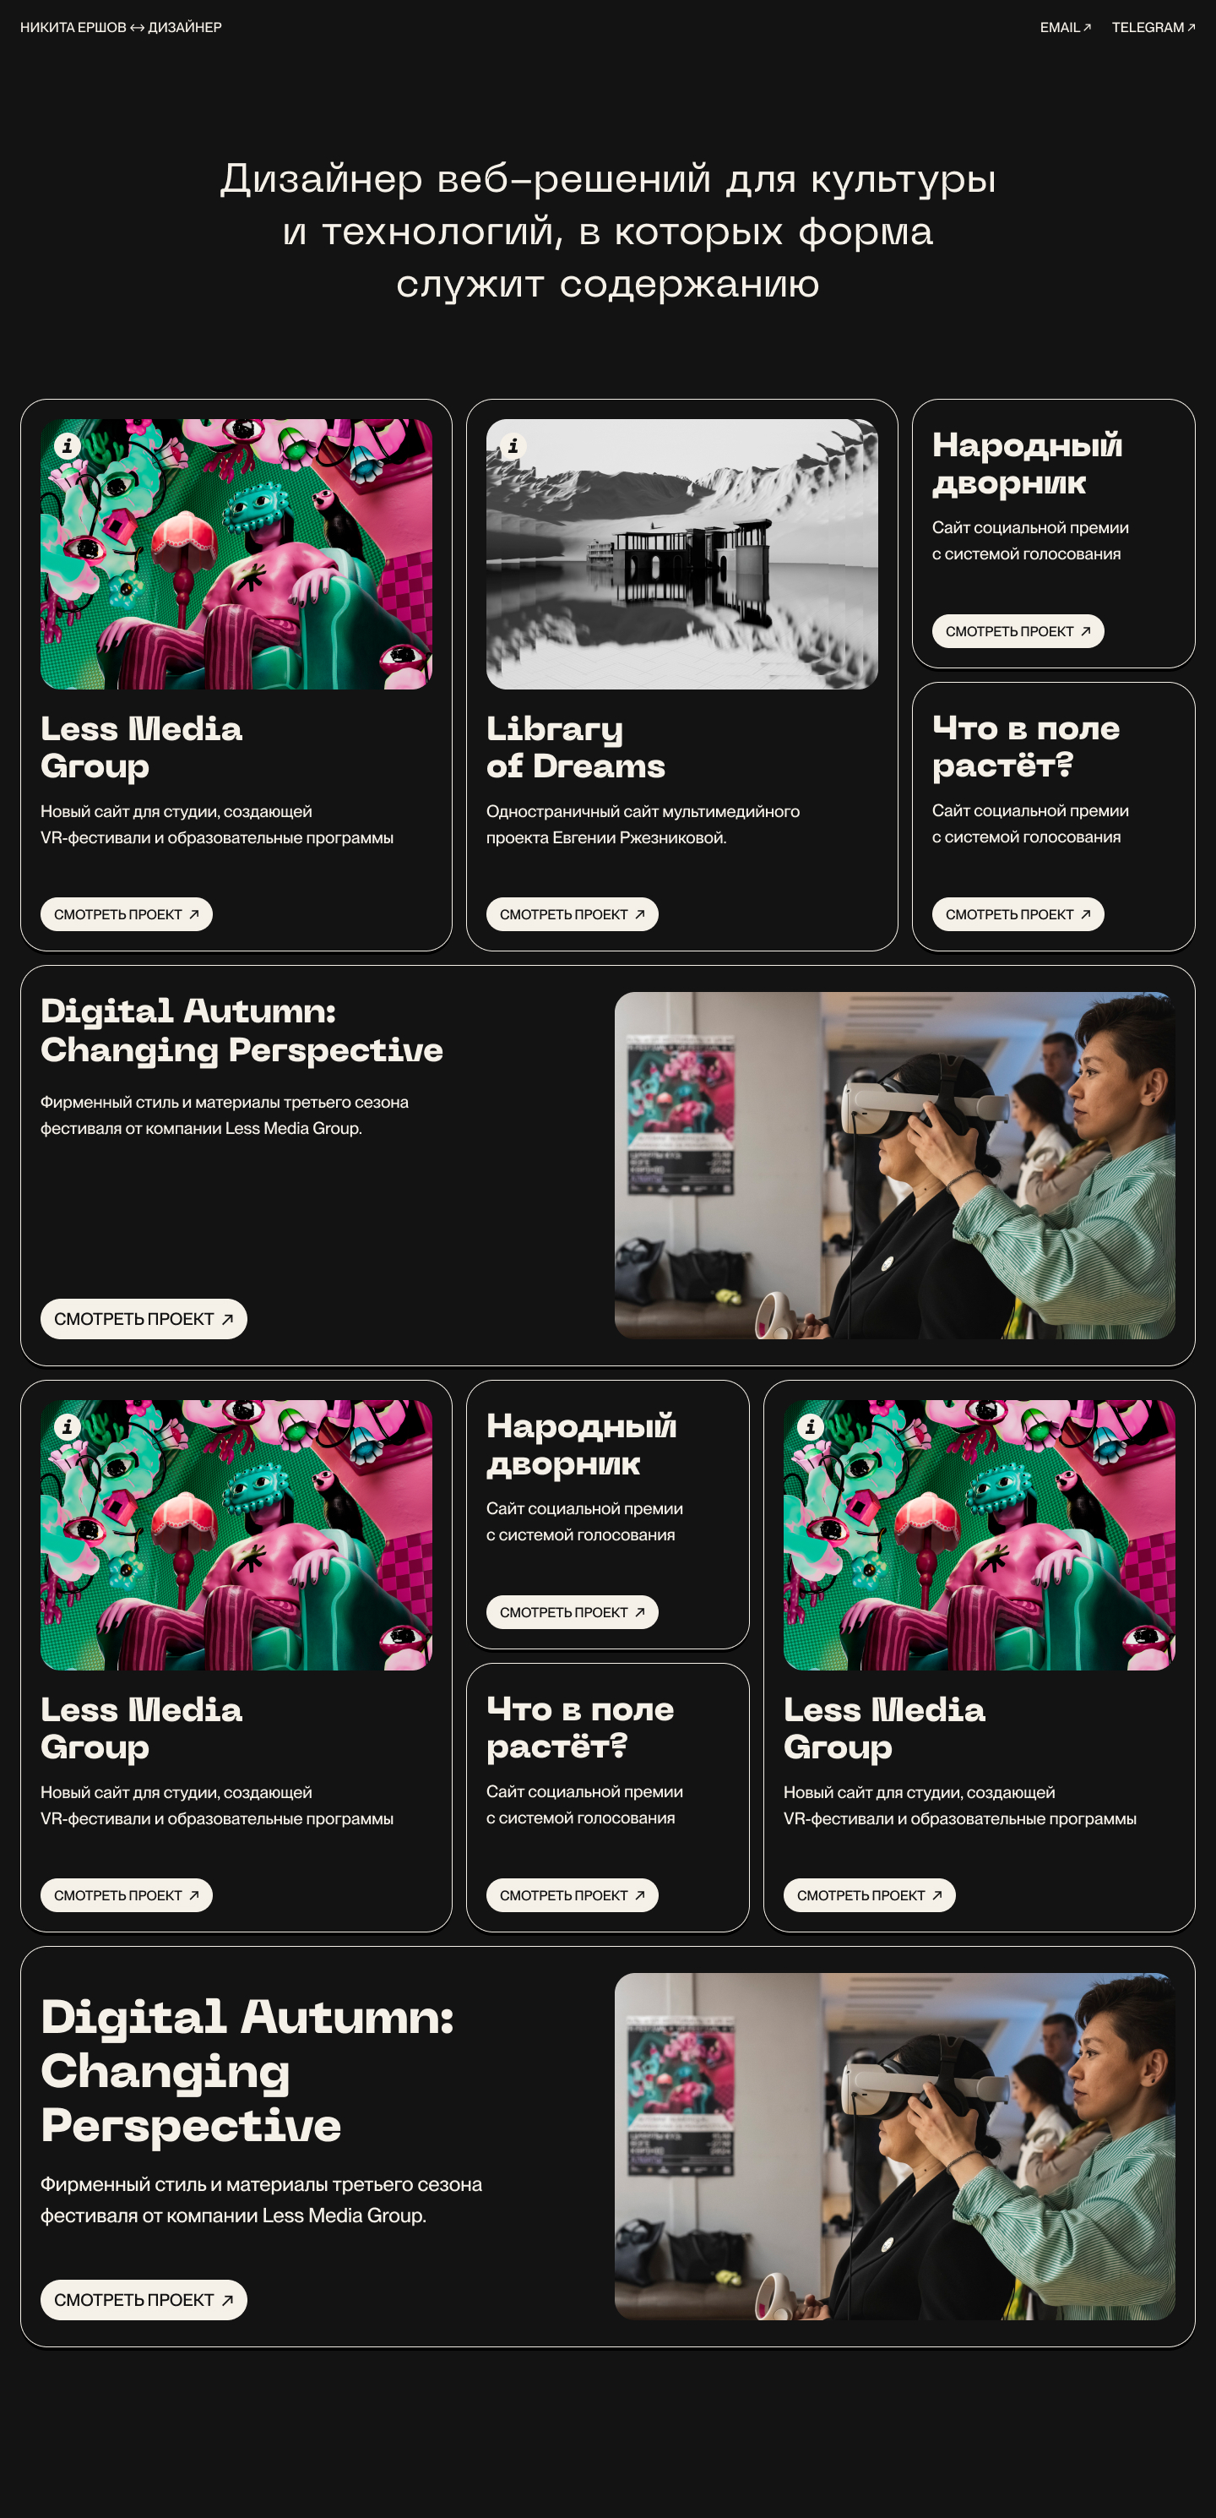Open the first VR headset photo thumbnail

coord(894,1165)
